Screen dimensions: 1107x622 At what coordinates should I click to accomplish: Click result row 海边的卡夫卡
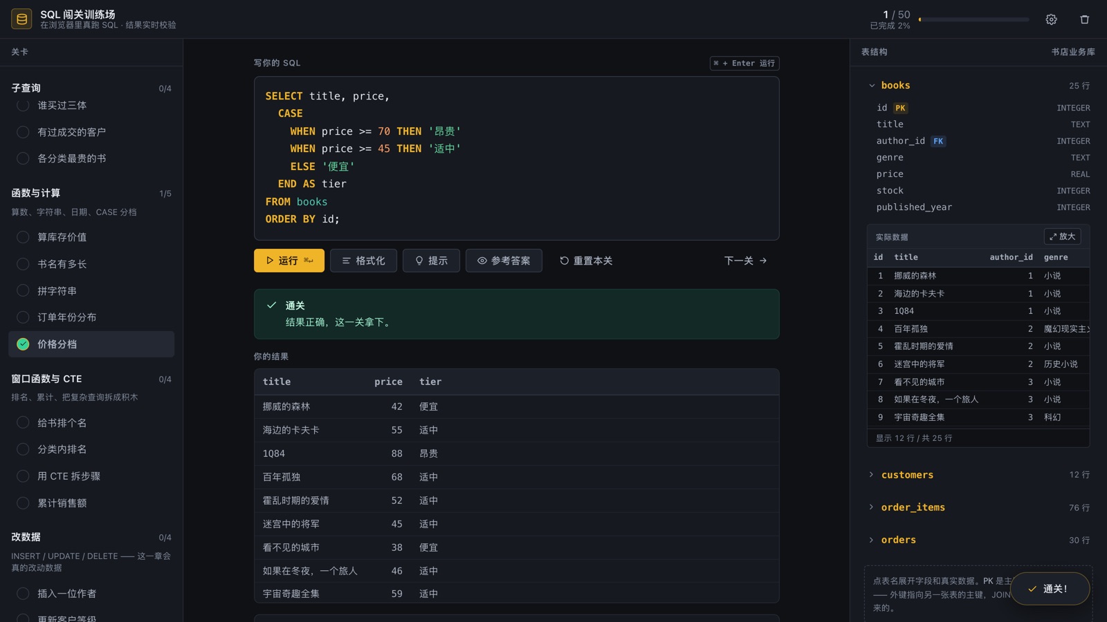pyautogui.click(x=516, y=430)
